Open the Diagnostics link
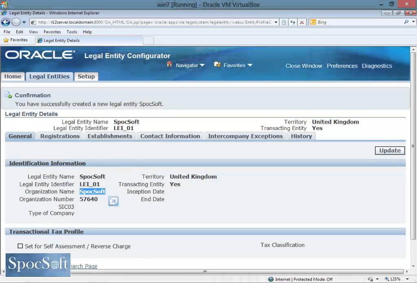 (x=377, y=66)
